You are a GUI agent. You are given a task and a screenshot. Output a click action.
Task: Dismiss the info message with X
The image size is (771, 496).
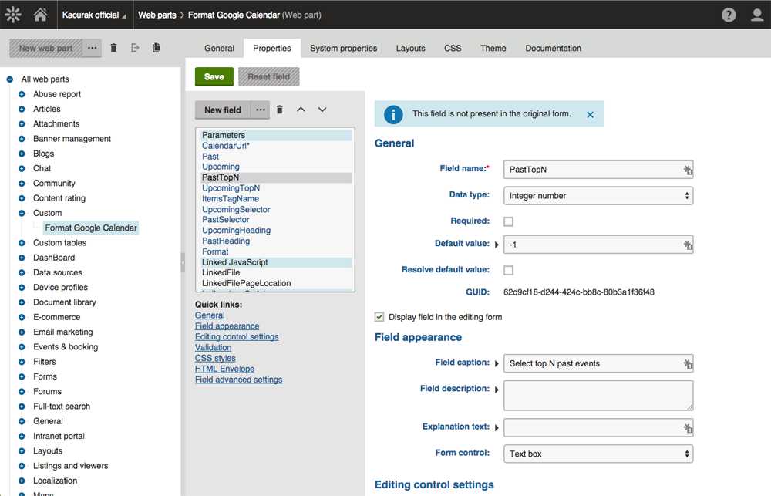coord(590,114)
